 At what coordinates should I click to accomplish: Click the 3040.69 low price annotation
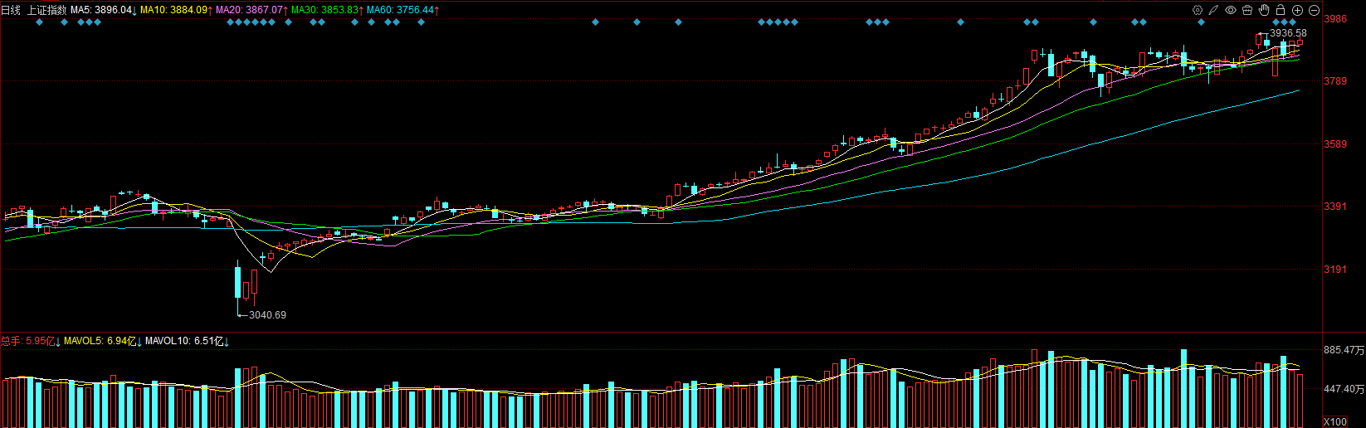267,315
